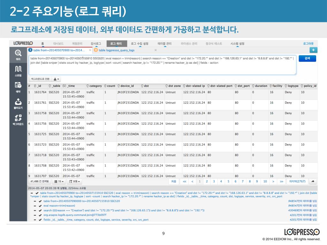Viewport: 327px width, 245px height.
Task: Open the 대시보드 menu
Action: 58,43
